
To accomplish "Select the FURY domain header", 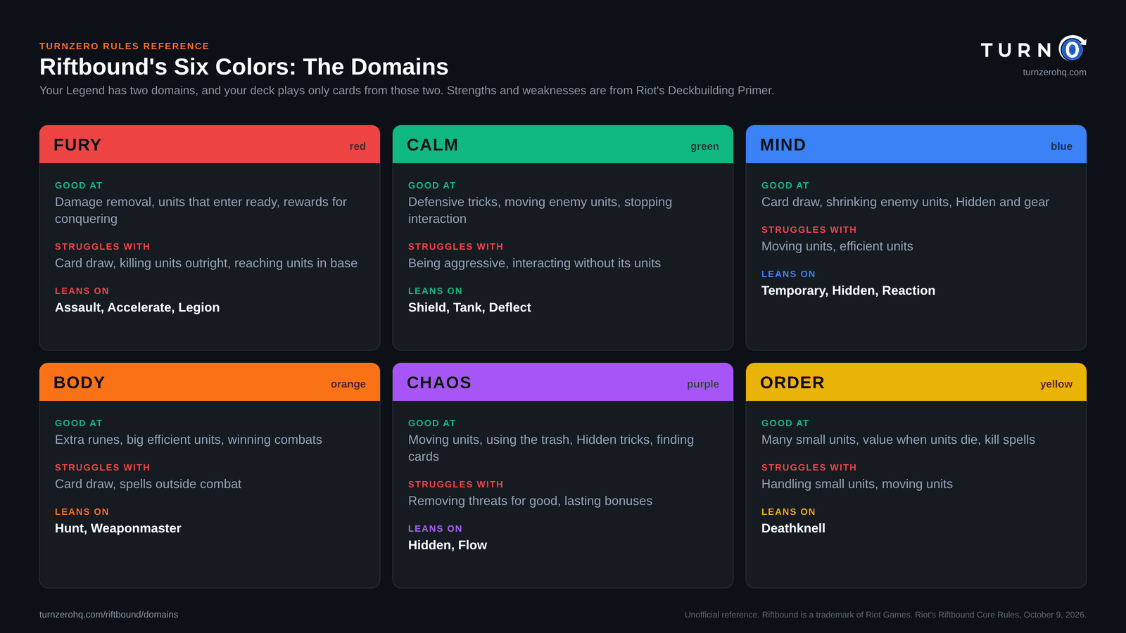I will pos(210,144).
